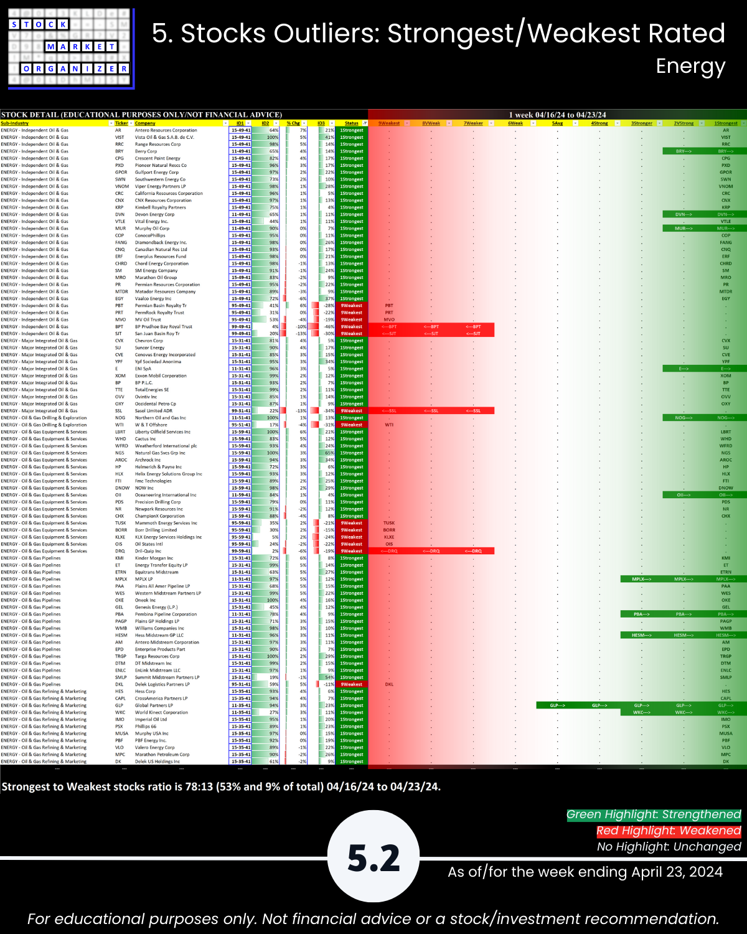747x934 pixels.
Task: Open the 9Weakest column filter dropdown
Action: click(x=407, y=123)
